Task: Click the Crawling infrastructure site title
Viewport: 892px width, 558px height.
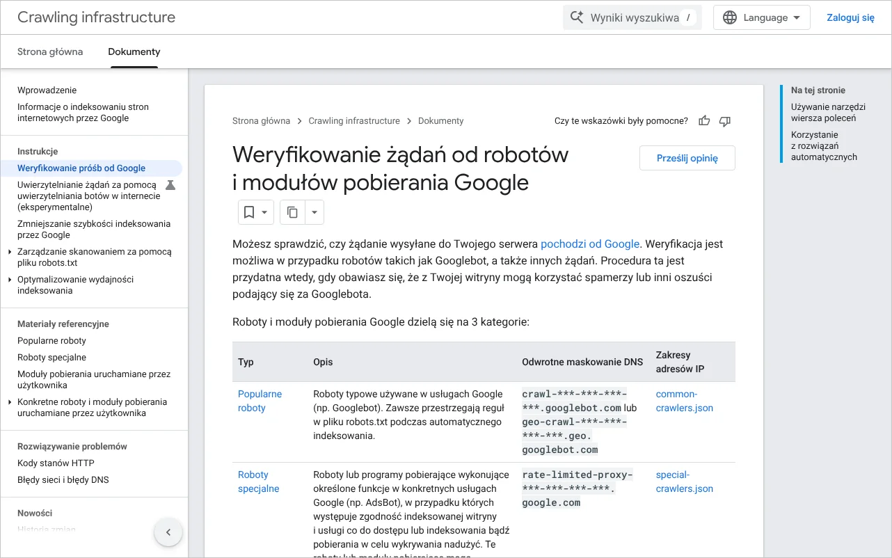Action: pyautogui.click(x=97, y=17)
